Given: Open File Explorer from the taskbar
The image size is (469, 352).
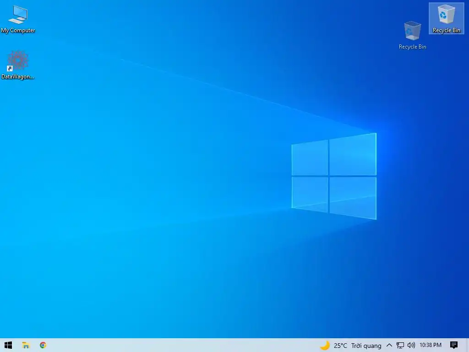Looking at the screenshot, I should point(26,345).
